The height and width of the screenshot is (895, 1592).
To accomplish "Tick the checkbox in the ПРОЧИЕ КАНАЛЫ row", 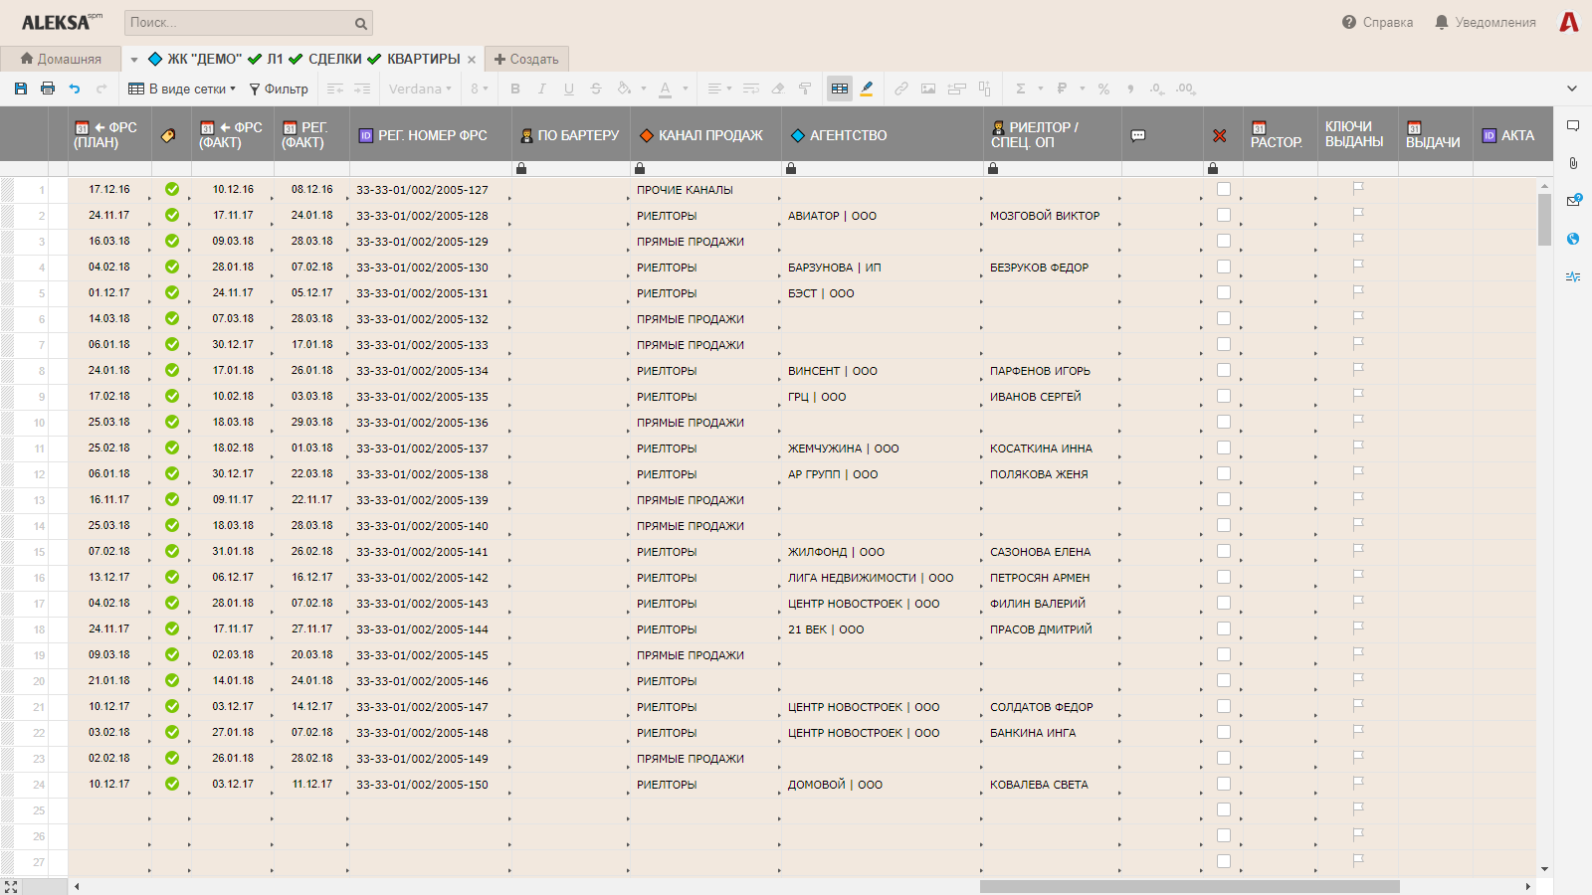I will [1224, 189].
